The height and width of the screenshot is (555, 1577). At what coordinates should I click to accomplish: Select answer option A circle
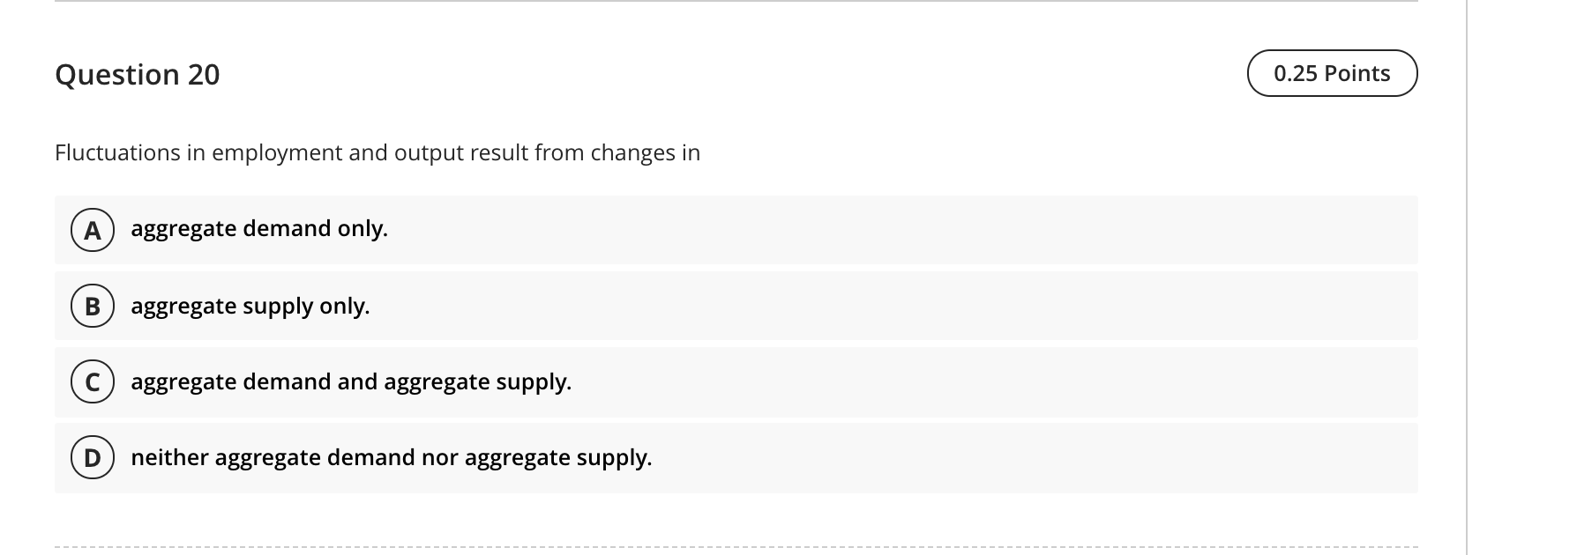92,231
